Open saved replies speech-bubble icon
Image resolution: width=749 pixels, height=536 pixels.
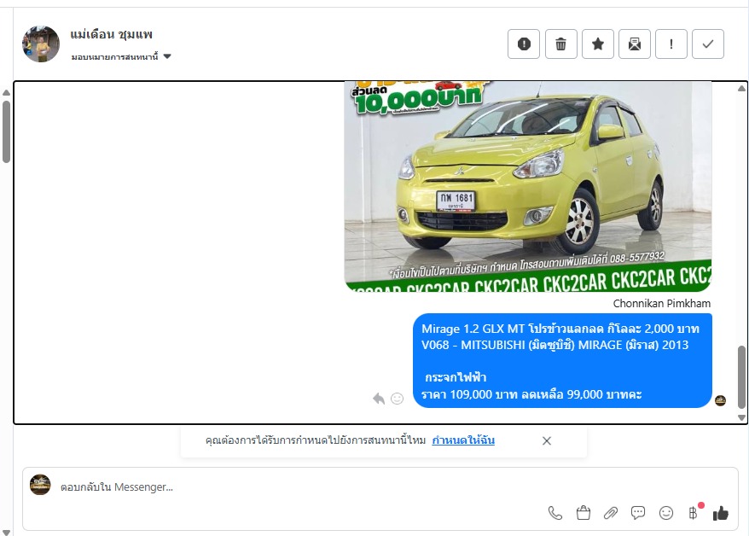tap(638, 513)
